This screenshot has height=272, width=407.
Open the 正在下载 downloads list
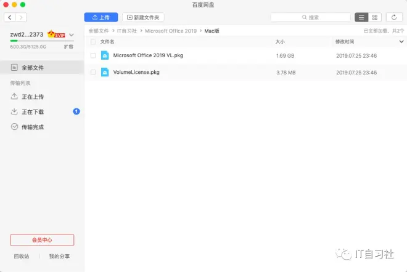pos(33,112)
